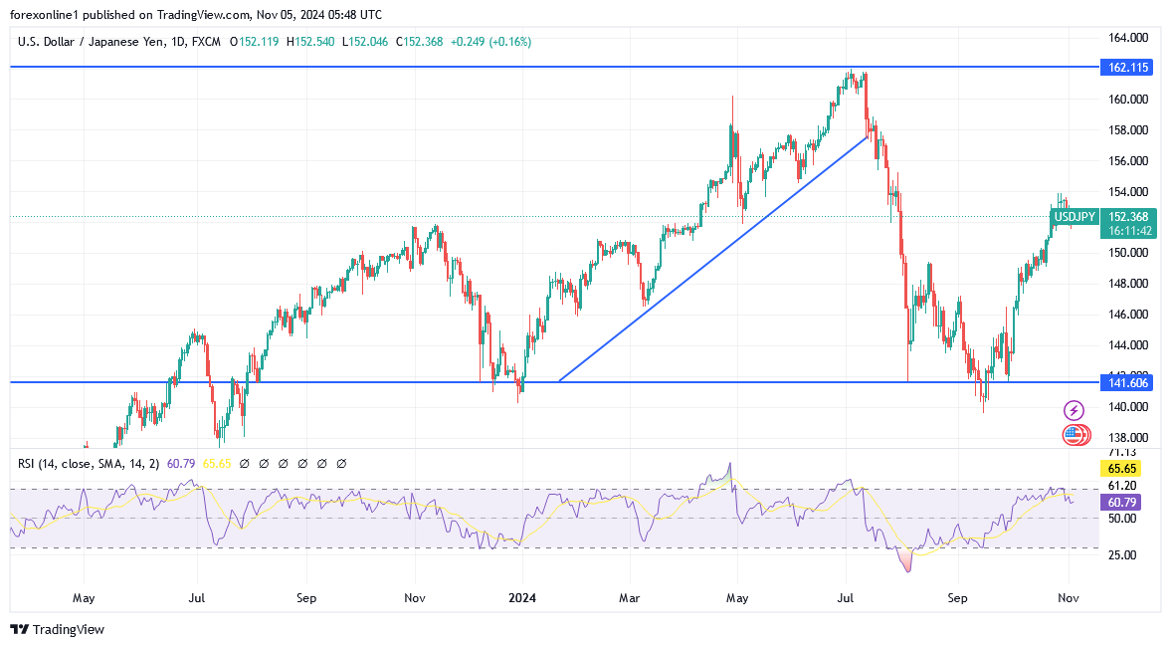Click the U.S. Dollar / Japanese Yen symbol title
The height and width of the screenshot is (647, 1171).
pos(118,42)
